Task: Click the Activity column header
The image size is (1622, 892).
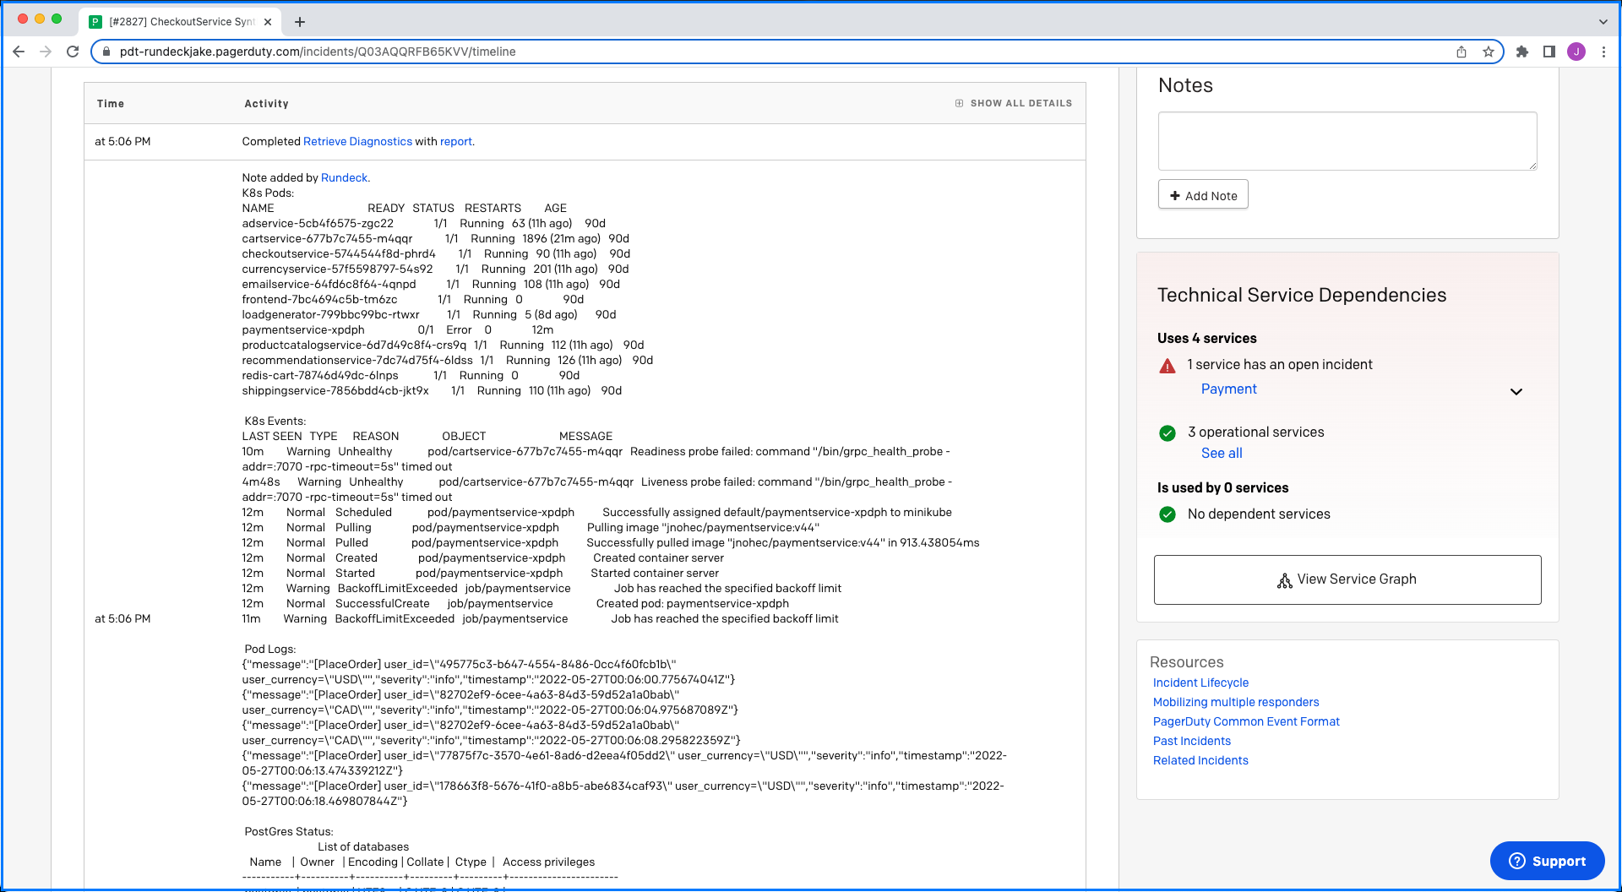Action: pos(266,104)
